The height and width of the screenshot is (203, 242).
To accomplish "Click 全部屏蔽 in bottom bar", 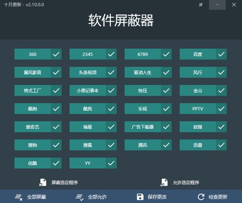I will coord(37,197).
